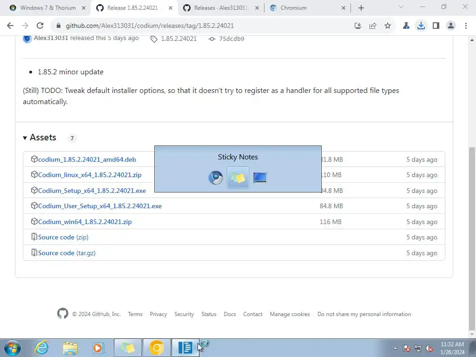This screenshot has height=357, width=476.
Task: Select desktop icon in task switcher
Action: tap(260, 178)
